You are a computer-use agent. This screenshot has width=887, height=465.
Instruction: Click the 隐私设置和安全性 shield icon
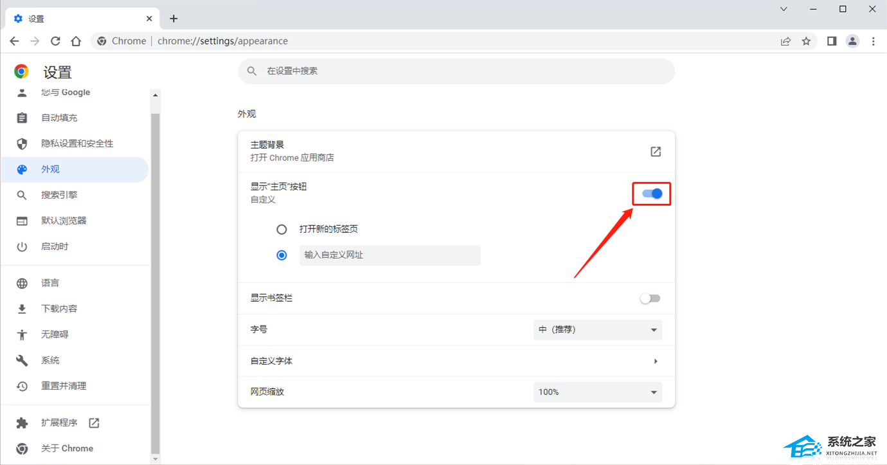coord(22,143)
